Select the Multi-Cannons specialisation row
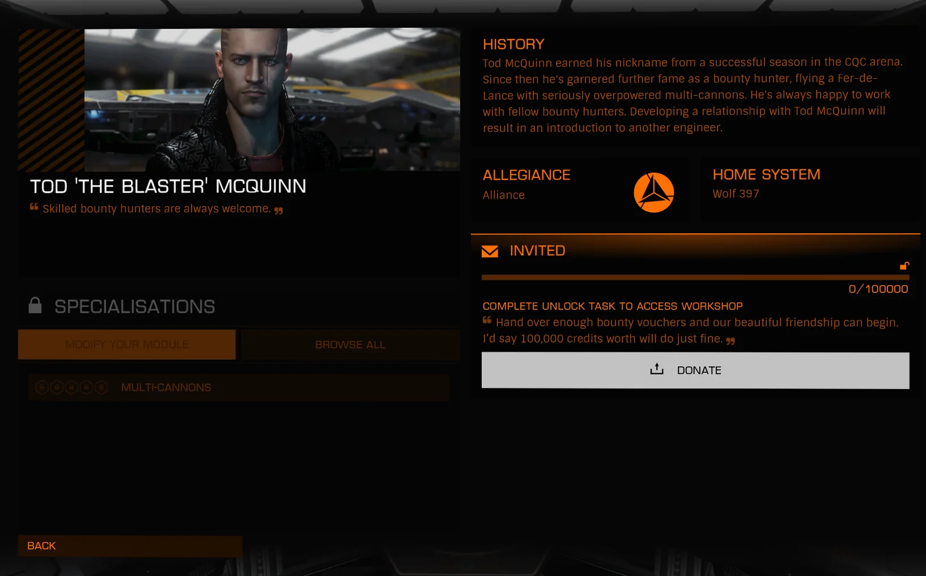The image size is (926, 576). [239, 387]
